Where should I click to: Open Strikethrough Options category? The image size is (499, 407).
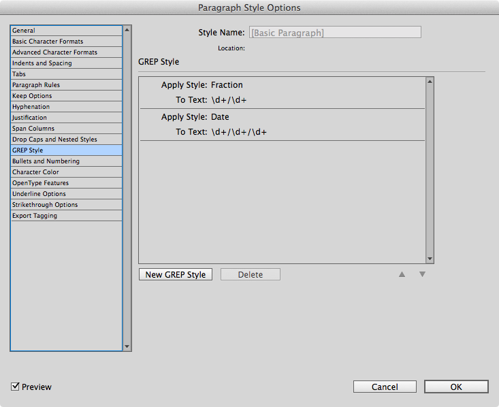(66, 205)
